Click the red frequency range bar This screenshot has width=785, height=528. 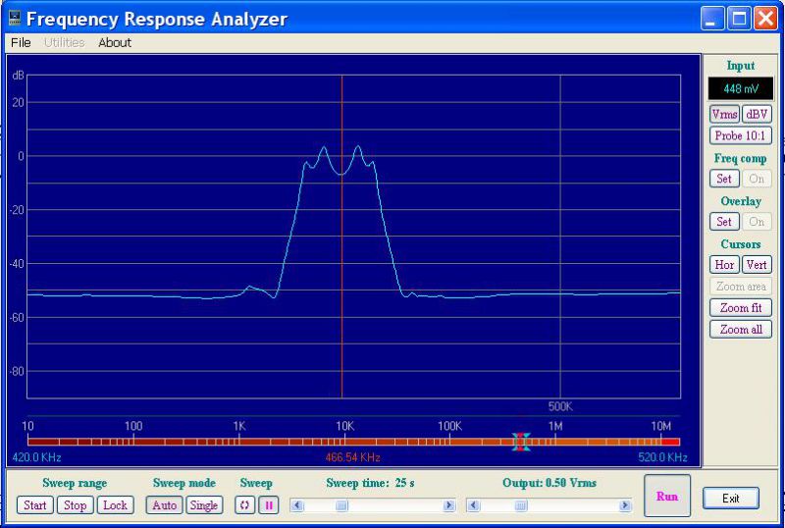[x=353, y=442]
